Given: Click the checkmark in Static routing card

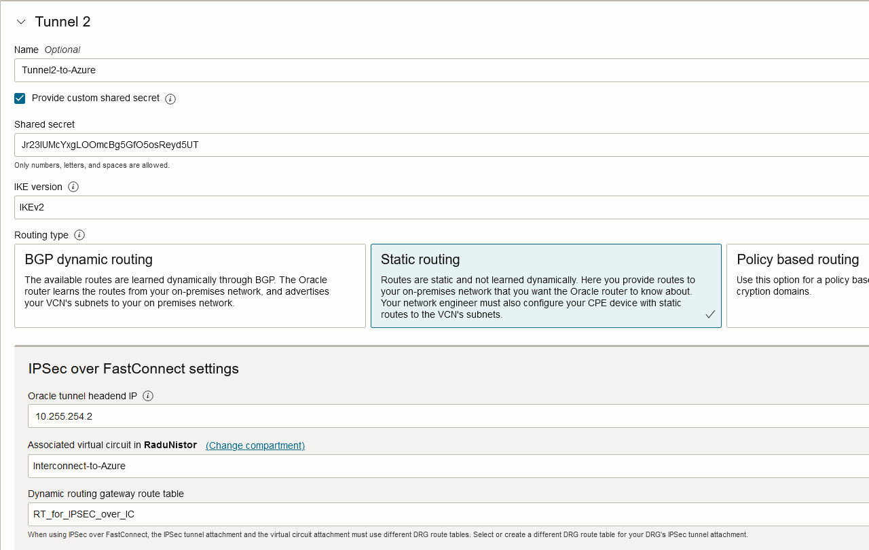Looking at the screenshot, I should point(709,314).
